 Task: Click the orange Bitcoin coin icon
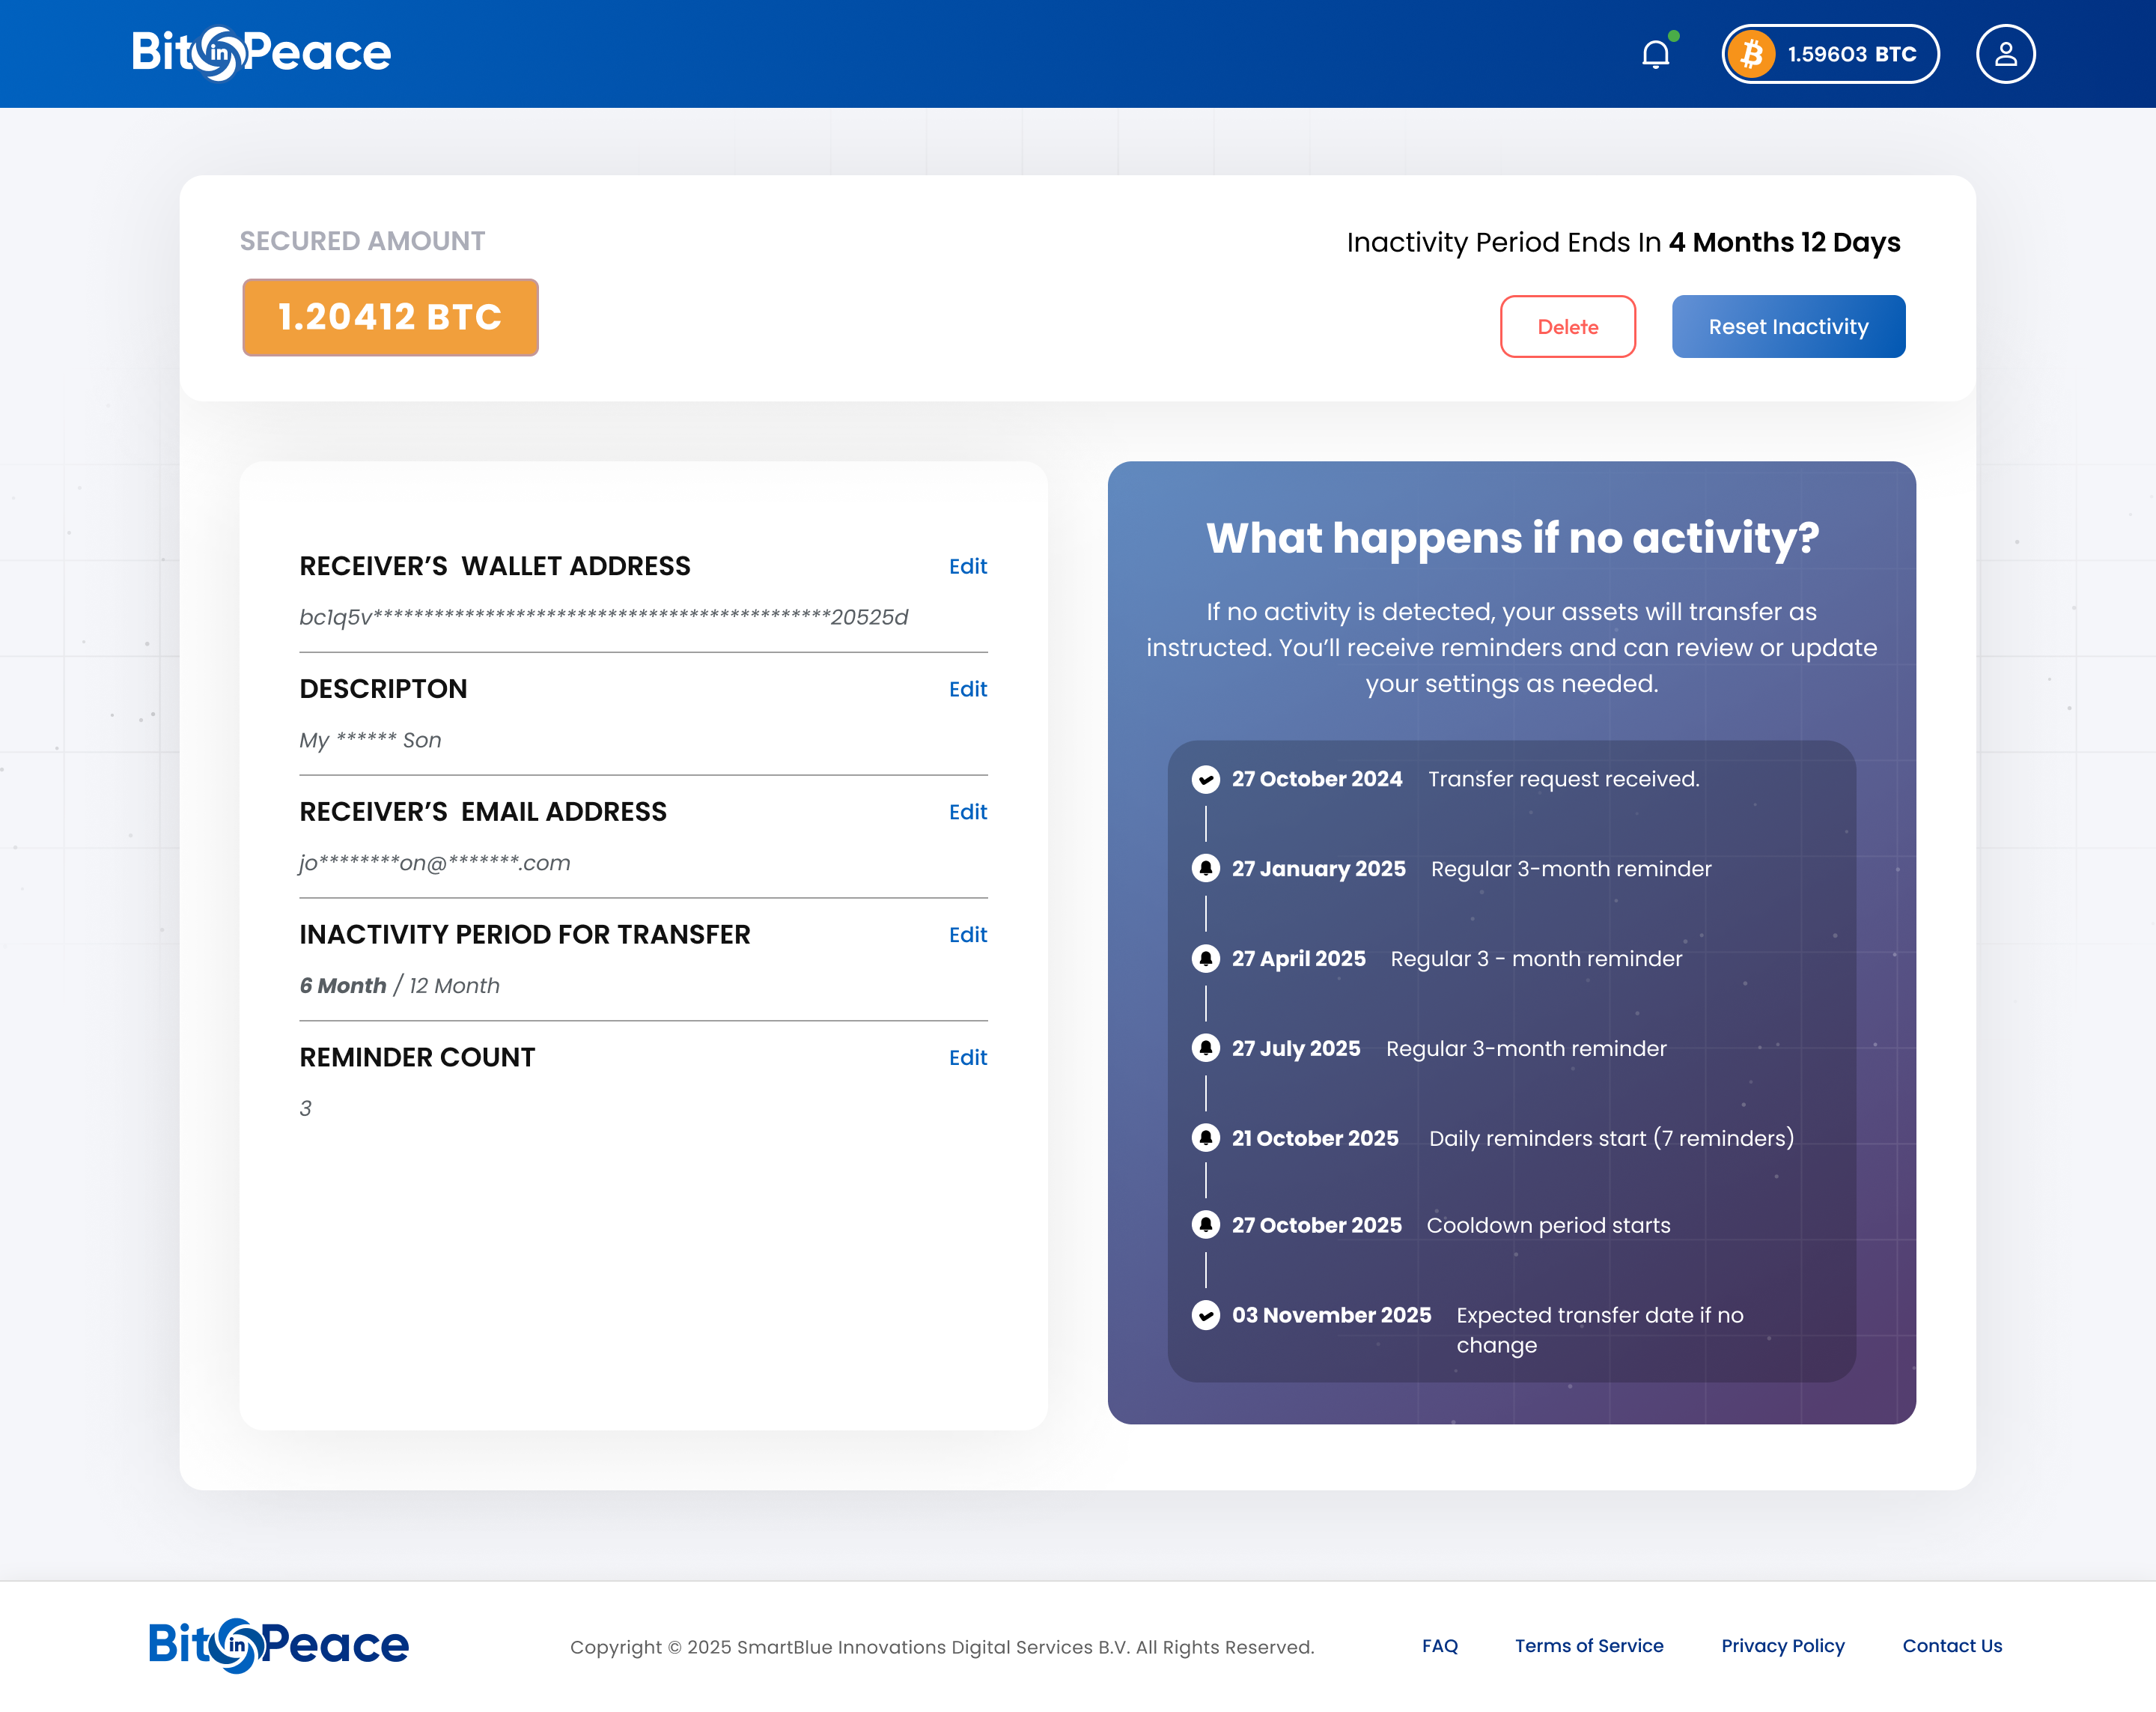[1752, 54]
